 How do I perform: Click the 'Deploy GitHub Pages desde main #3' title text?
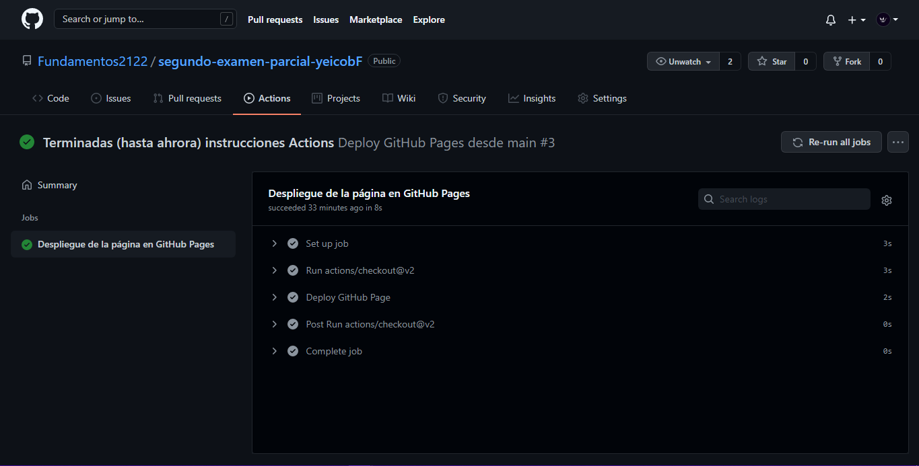tap(446, 143)
